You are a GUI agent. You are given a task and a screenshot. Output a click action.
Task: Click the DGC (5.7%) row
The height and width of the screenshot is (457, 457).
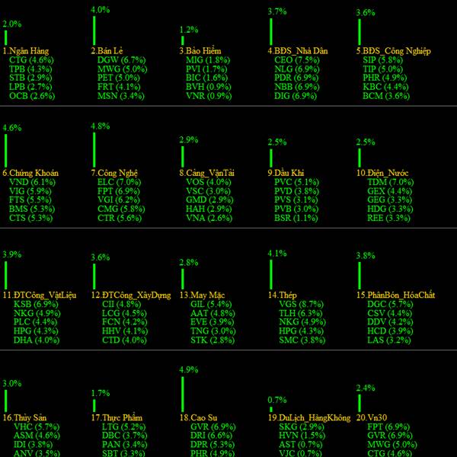390,304
